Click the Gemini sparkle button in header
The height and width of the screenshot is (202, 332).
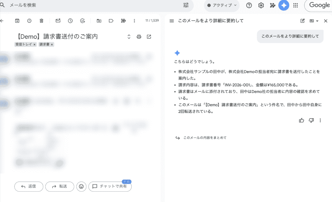pos(284,5)
